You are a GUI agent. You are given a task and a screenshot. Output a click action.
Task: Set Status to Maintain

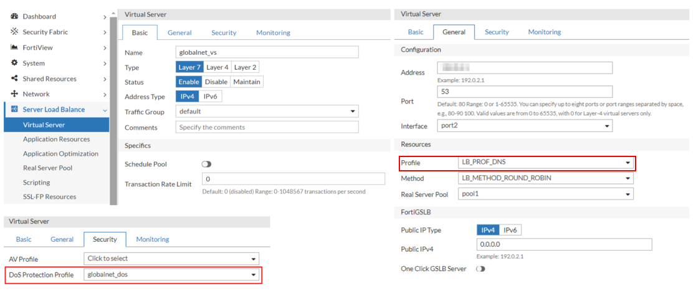coord(247,82)
